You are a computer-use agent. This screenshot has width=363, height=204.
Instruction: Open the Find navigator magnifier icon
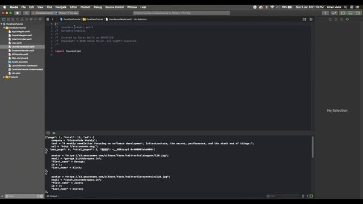(18, 19)
